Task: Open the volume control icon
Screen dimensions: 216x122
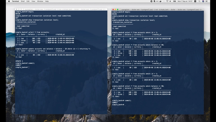Action: (x=170, y=1)
